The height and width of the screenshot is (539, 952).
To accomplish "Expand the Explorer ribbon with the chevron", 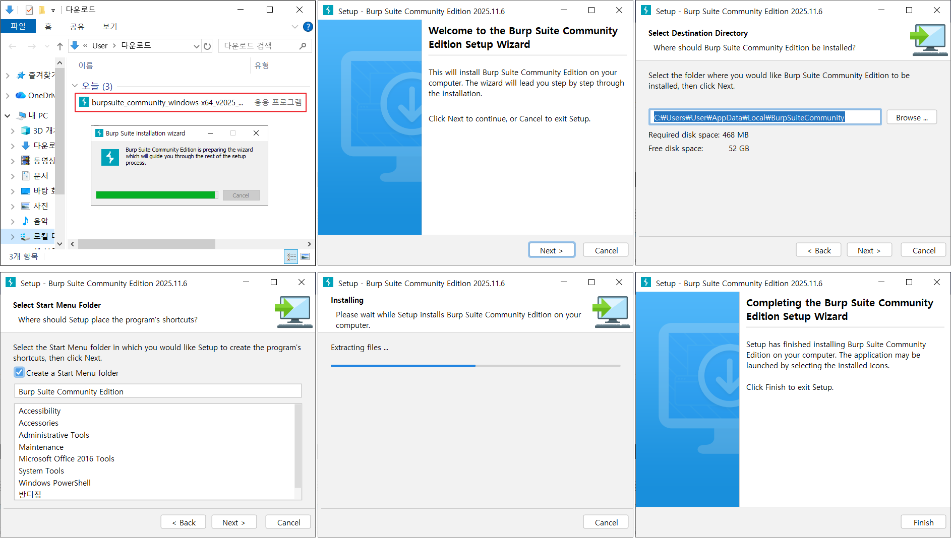I will [295, 27].
